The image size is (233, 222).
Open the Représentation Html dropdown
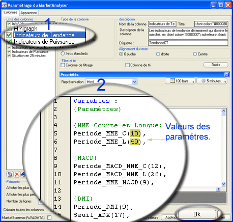(134, 82)
